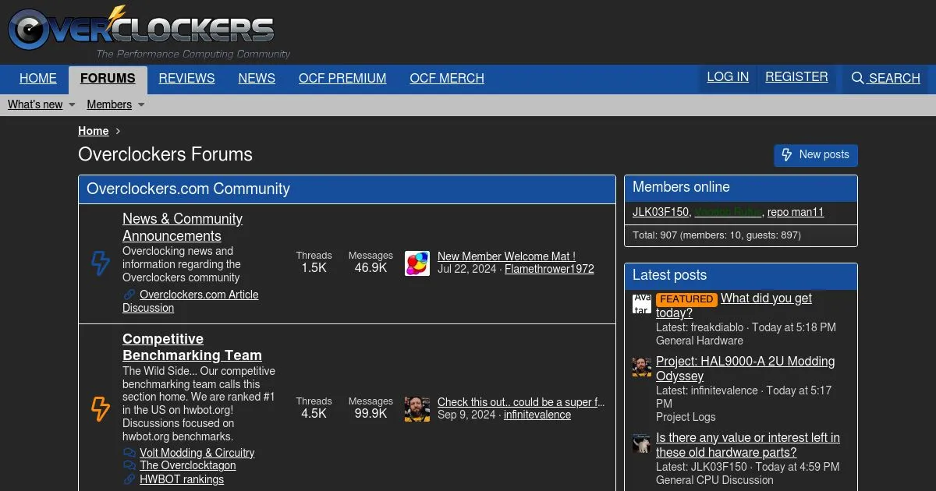Expand the Members dropdown arrow
The image size is (936, 491).
tap(141, 104)
